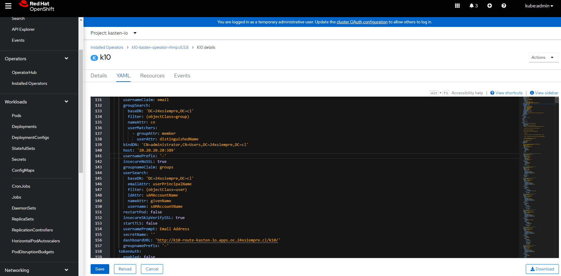
Task: Open the notification drawer bell icon
Action: (x=472, y=6)
